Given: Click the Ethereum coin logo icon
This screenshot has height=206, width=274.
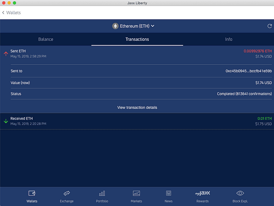Looking at the screenshot, I should click(x=115, y=26).
